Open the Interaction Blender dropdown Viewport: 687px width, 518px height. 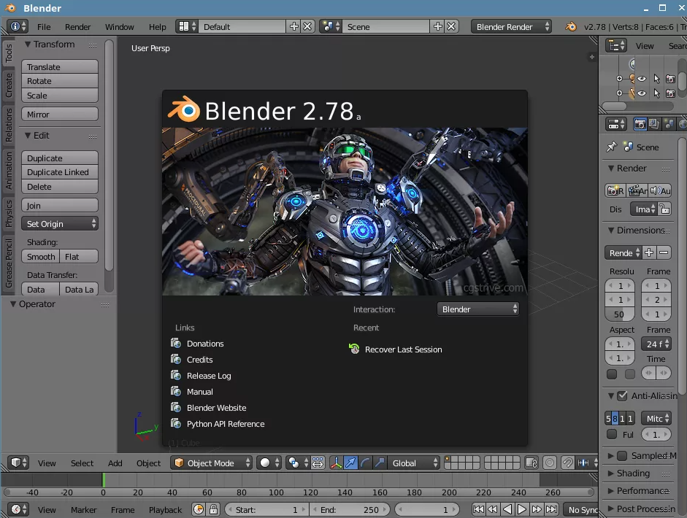point(478,309)
